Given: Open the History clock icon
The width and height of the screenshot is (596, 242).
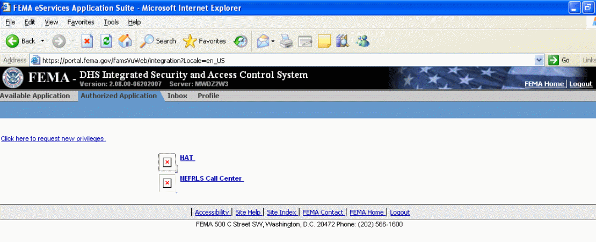Looking at the screenshot, I should click(241, 41).
